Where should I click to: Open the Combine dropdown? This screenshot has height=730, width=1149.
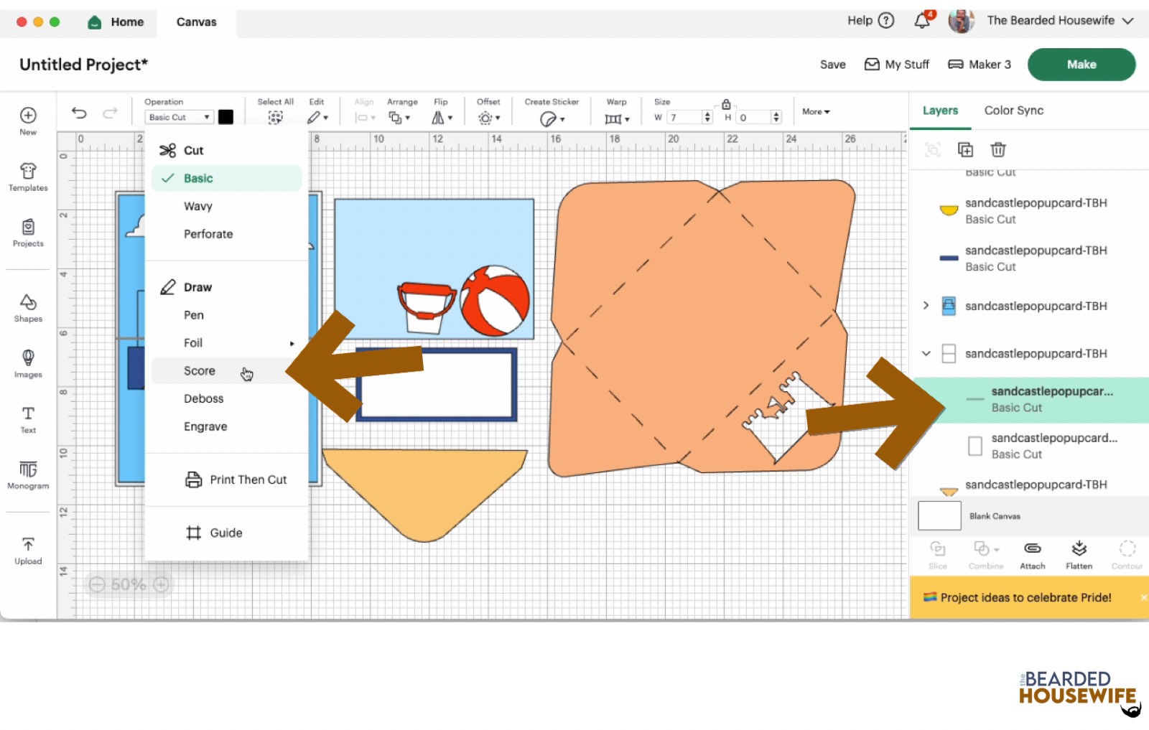click(986, 555)
